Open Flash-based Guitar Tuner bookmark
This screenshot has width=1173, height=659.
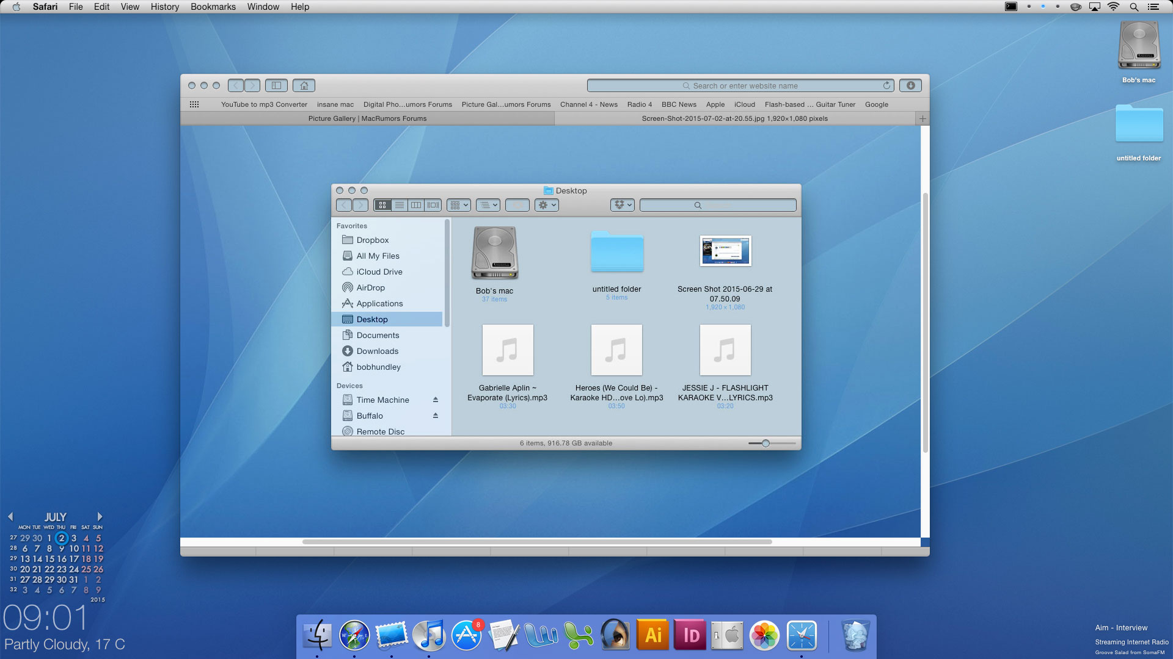click(810, 104)
